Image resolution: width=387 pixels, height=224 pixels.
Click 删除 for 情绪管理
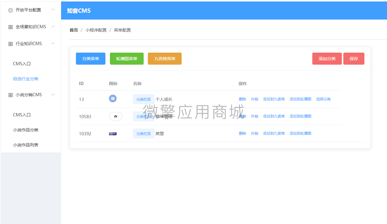coord(242,116)
